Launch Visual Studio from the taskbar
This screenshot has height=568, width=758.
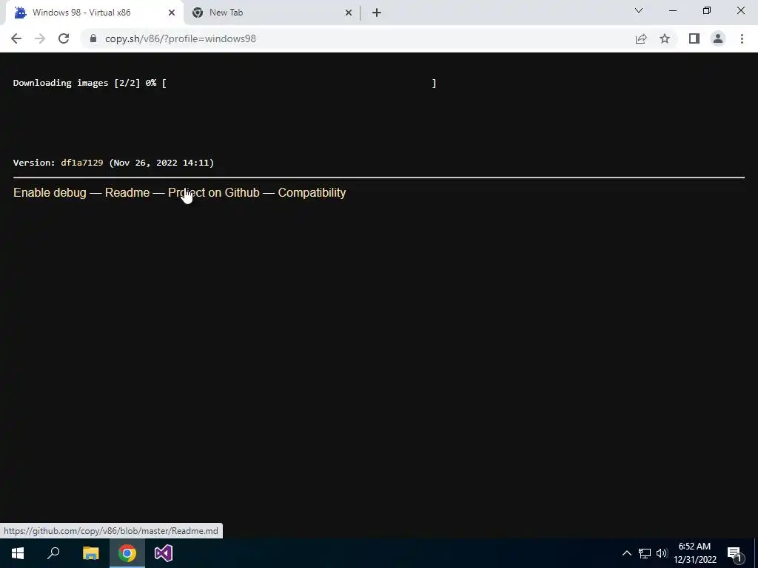tap(164, 553)
